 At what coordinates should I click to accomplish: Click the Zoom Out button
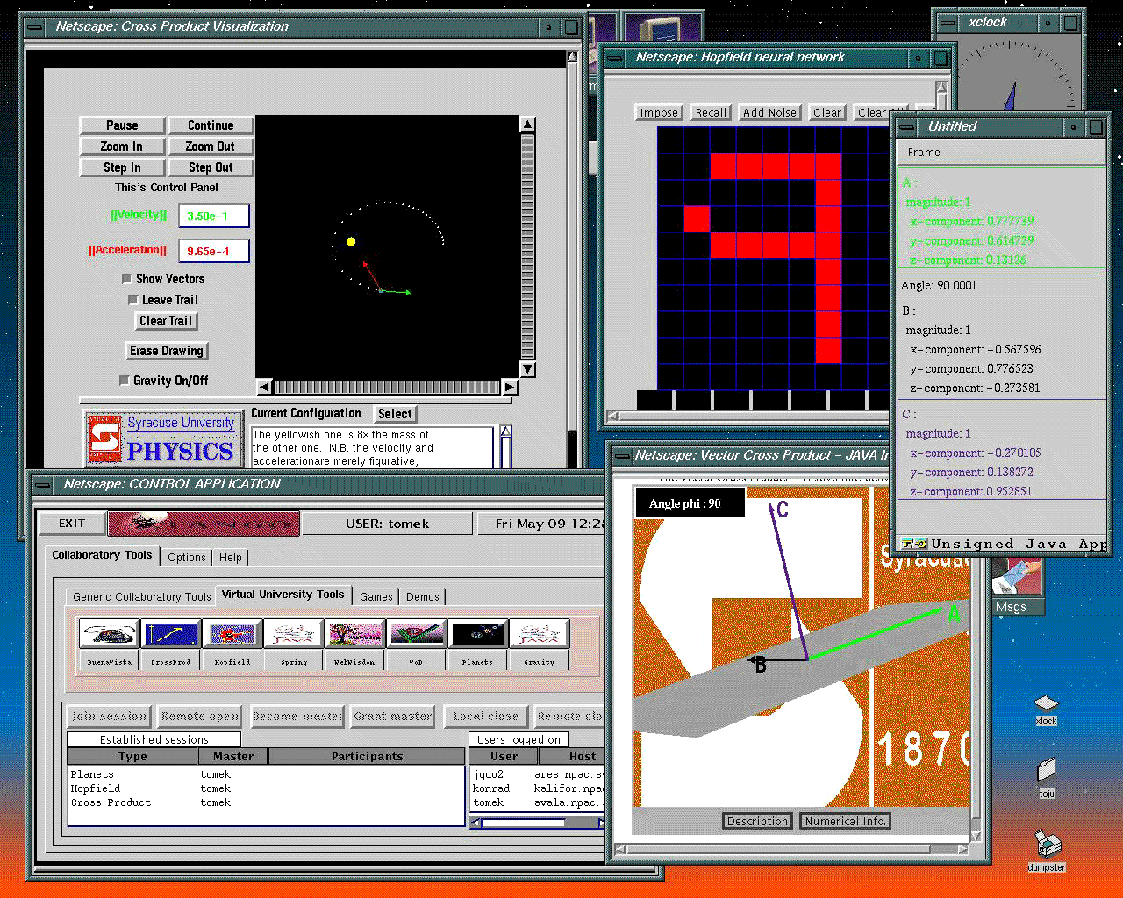211,146
